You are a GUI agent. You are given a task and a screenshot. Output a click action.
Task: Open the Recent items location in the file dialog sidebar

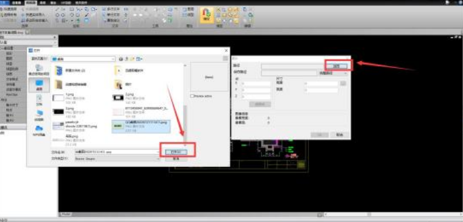pos(39,70)
